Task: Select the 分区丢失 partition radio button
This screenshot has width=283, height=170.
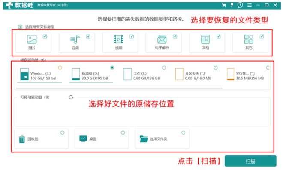Action: (x=216, y=67)
